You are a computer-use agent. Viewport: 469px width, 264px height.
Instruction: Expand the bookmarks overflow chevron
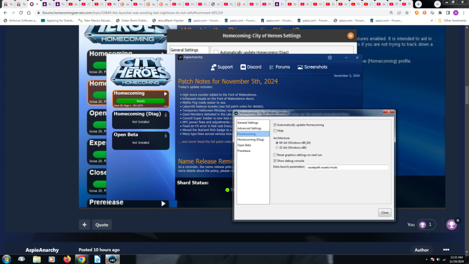click(x=431, y=21)
